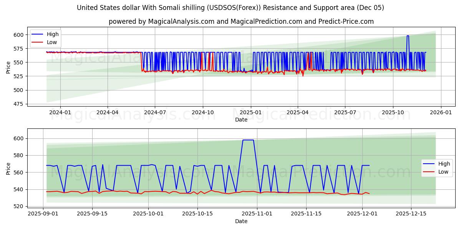Toggle the High entry in the top-left legend
Screen dimensions: 461x230
pyautogui.click(x=53, y=34)
